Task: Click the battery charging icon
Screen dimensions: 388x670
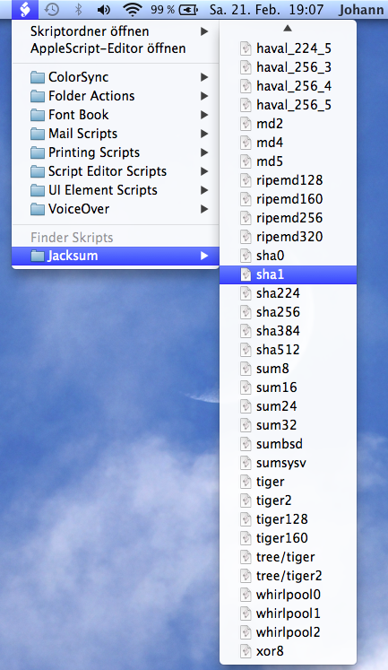Action: click(x=189, y=9)
